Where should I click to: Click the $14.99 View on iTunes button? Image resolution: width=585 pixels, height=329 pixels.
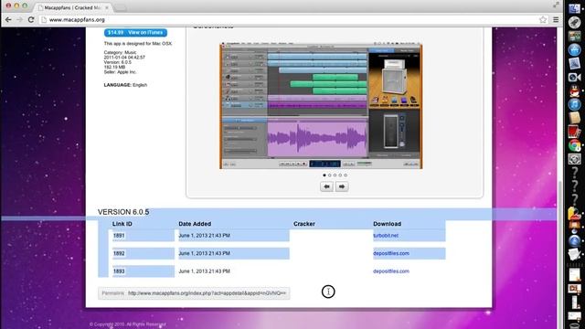point(135,33)
